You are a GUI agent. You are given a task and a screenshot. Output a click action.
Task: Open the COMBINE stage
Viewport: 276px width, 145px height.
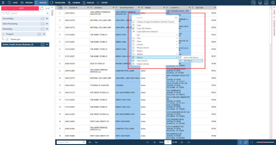click(x=74, y=3)
